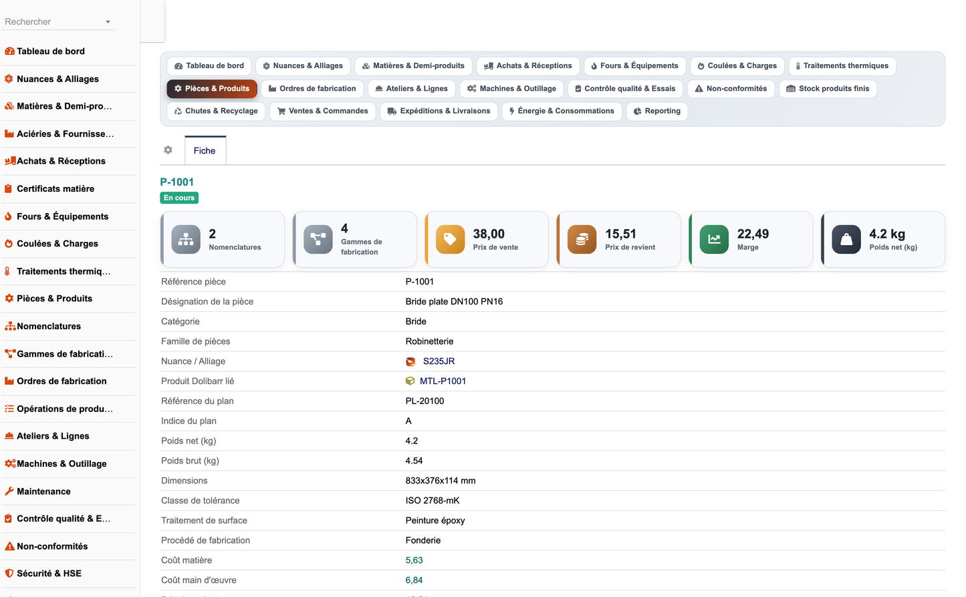This screenshot has height=597, width=966.
Task: Open Matières & Demi-produits top tab
Action: tap(413, 66)
